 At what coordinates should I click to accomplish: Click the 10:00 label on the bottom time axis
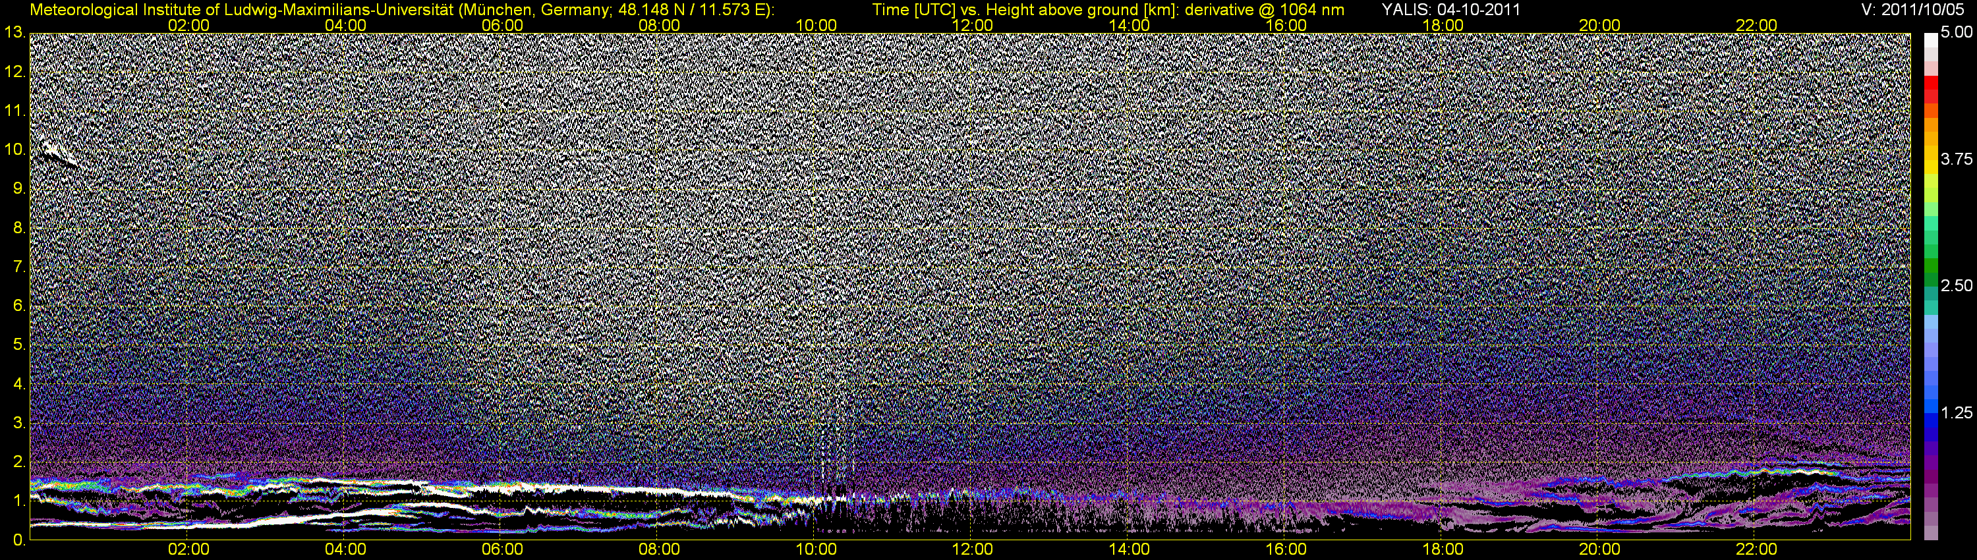pyautogui.click(x=816, y=549)
